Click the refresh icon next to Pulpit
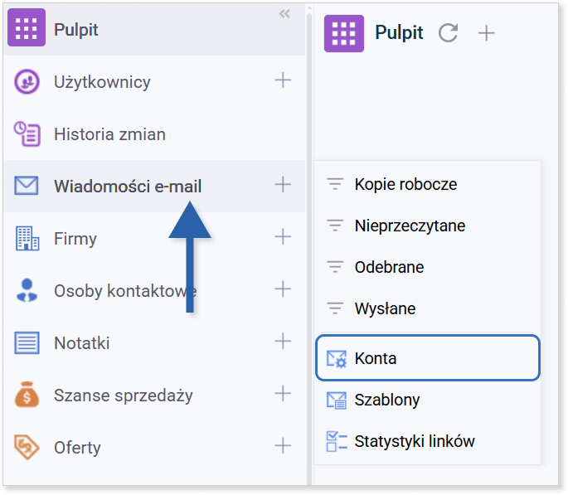The image size is (568, 495). click(x=448, y=33)
